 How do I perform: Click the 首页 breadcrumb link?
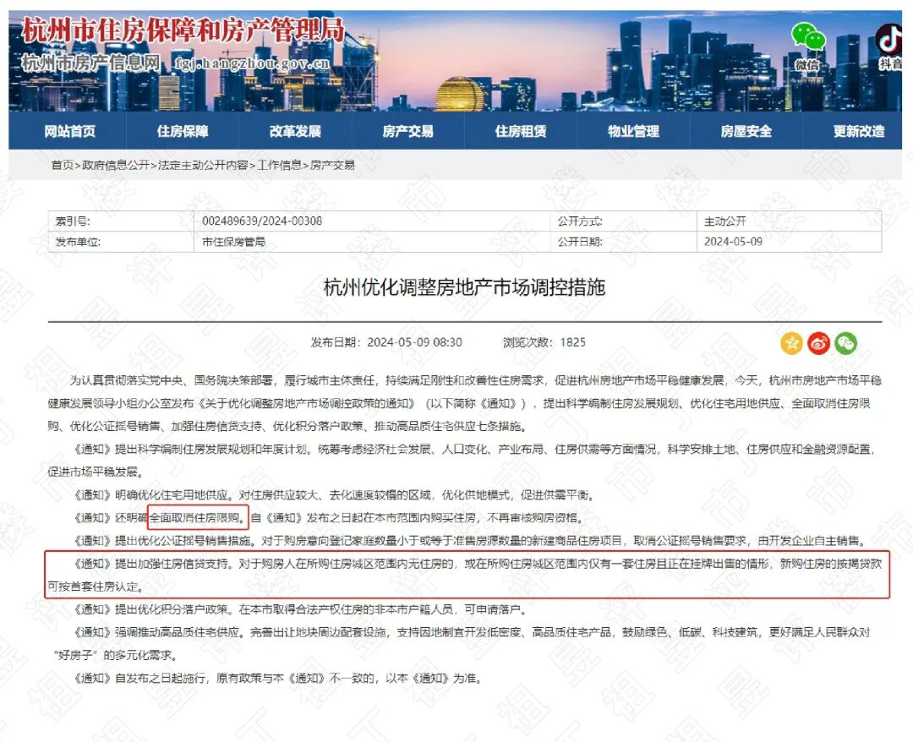62,166
